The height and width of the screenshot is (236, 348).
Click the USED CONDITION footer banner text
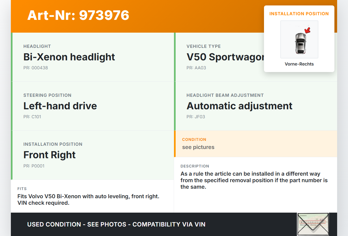pos(116,225)
